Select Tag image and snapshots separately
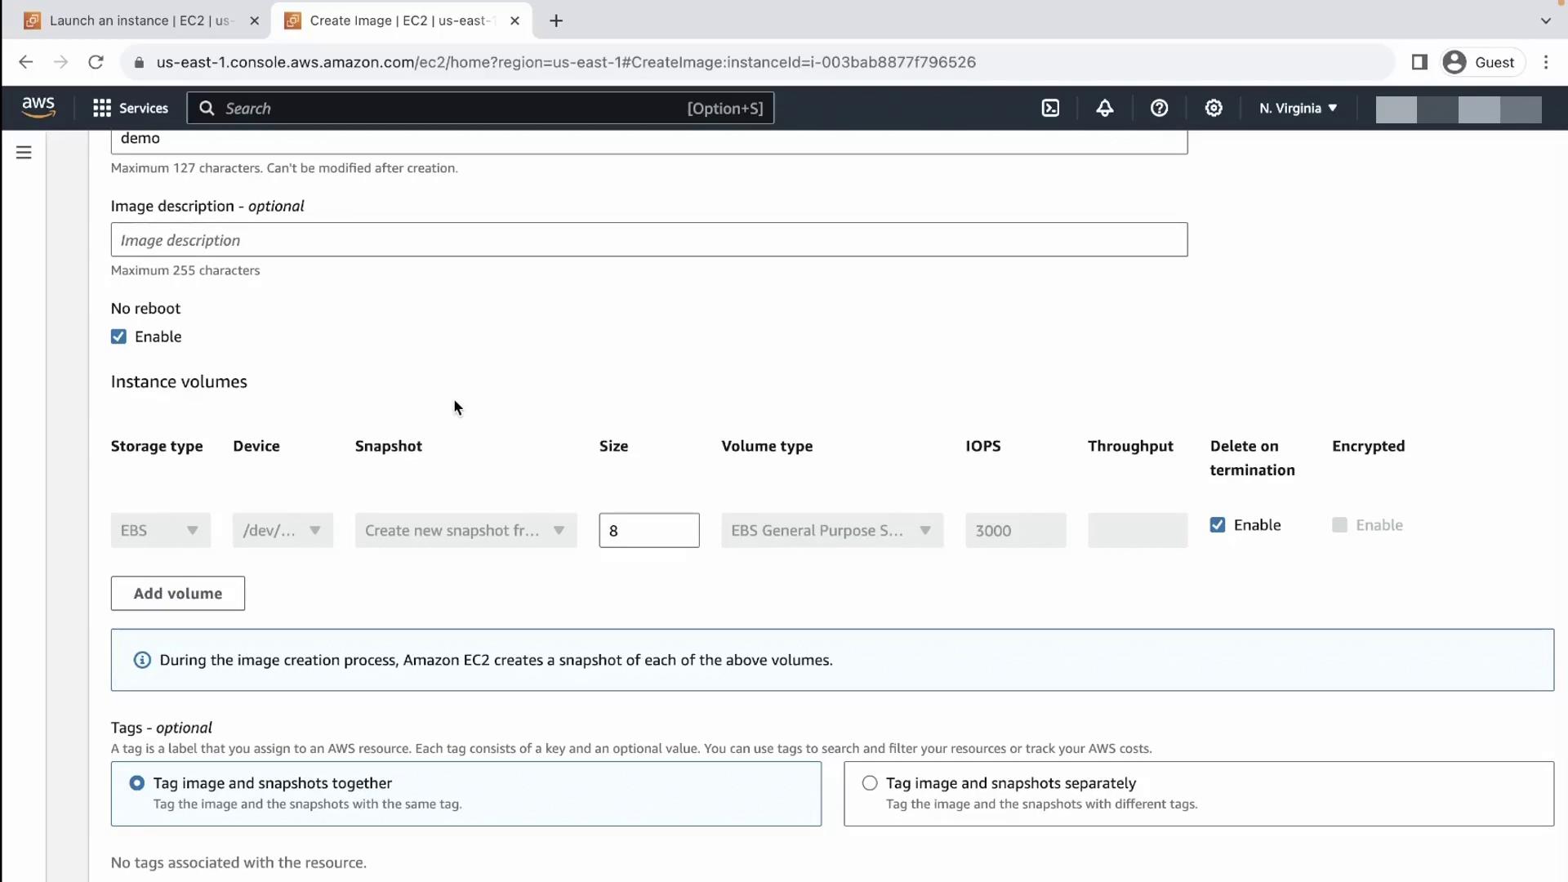Image resolution: width=1568 pixels, height=882 pixels. (x=870, y=783)
